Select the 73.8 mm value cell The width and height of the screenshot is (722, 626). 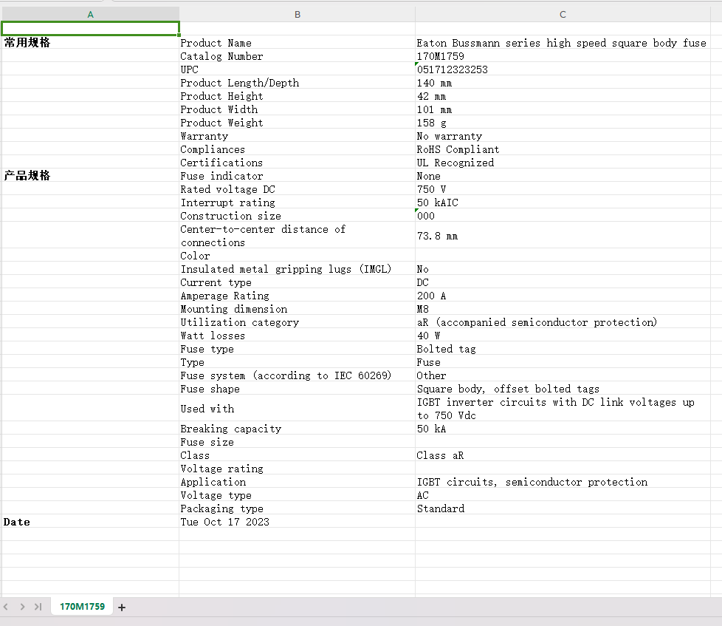click(563, 236)
